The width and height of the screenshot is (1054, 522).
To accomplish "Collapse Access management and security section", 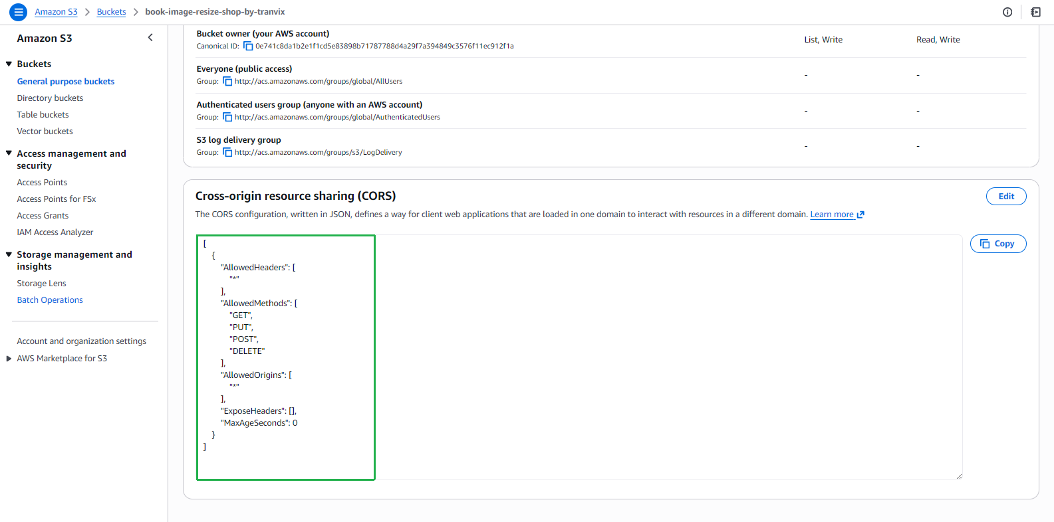I will (9, 153).
